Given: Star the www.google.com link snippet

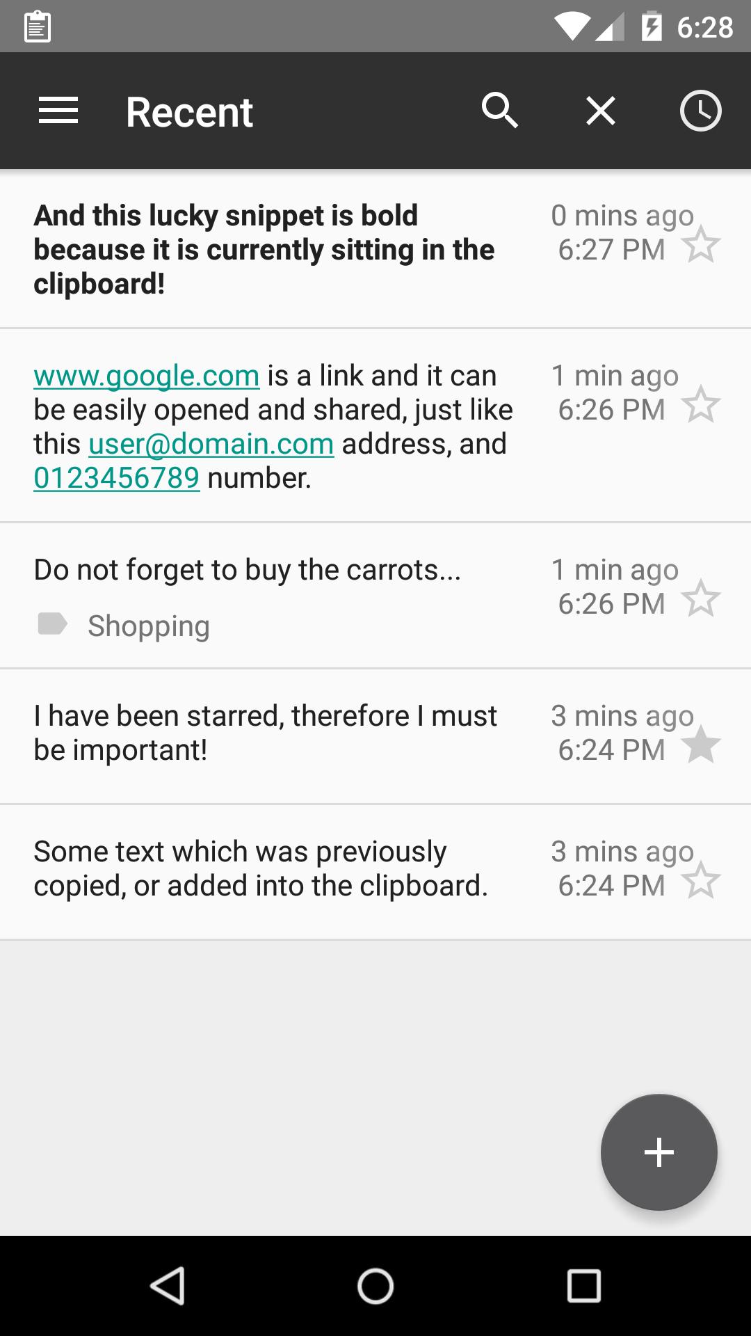Looking at the screenshot, I should point(700,404).
